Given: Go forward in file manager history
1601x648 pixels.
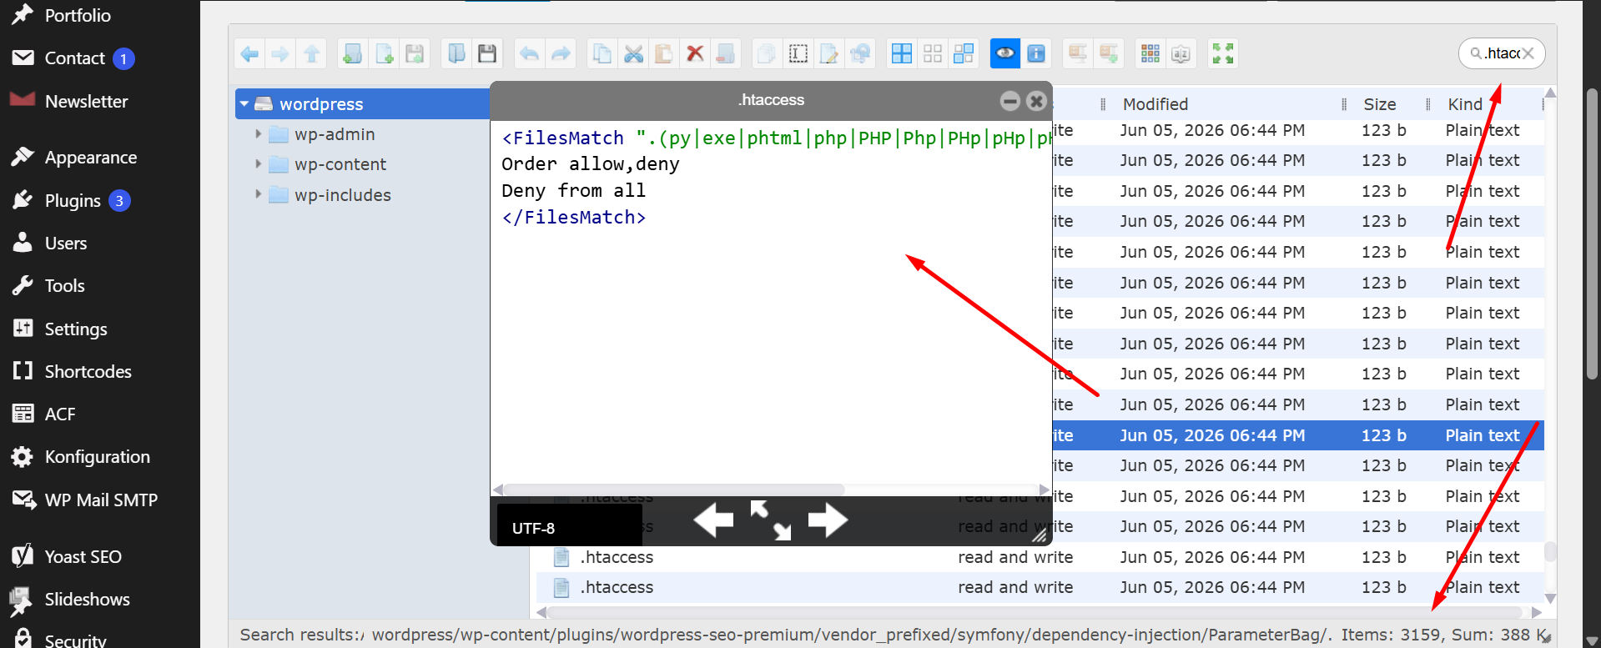Looking at the screenshot, I should click(280, 54).
